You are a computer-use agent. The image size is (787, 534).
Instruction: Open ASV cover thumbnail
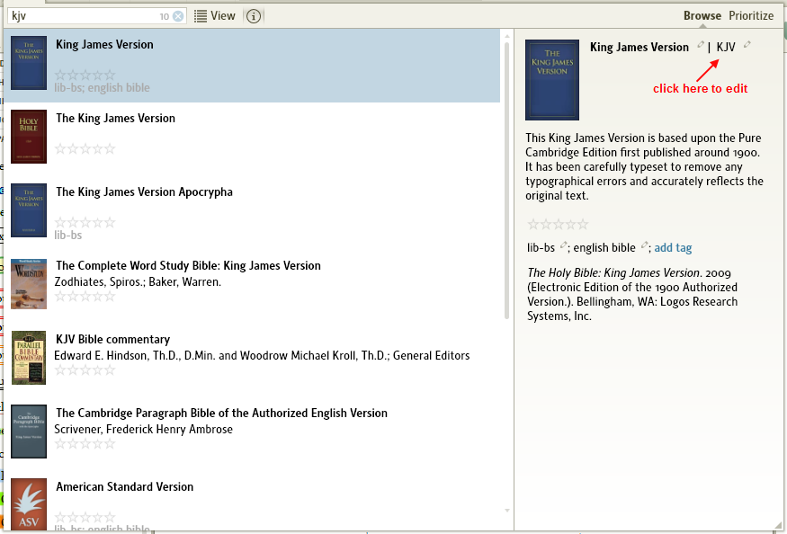[29, 504]
